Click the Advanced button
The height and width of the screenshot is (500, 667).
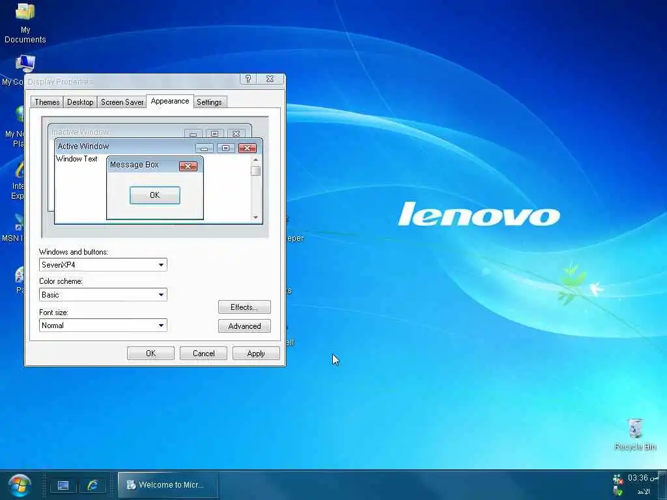click(x=244, y=326)
